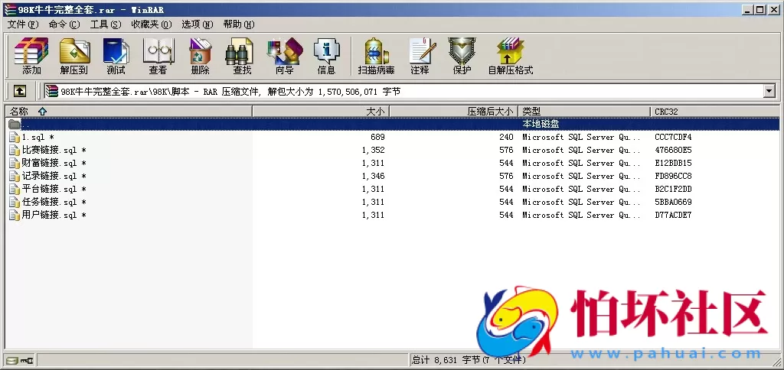
Task: Launch the Wizard (向导) tool
Action: [x=285, y=51]
